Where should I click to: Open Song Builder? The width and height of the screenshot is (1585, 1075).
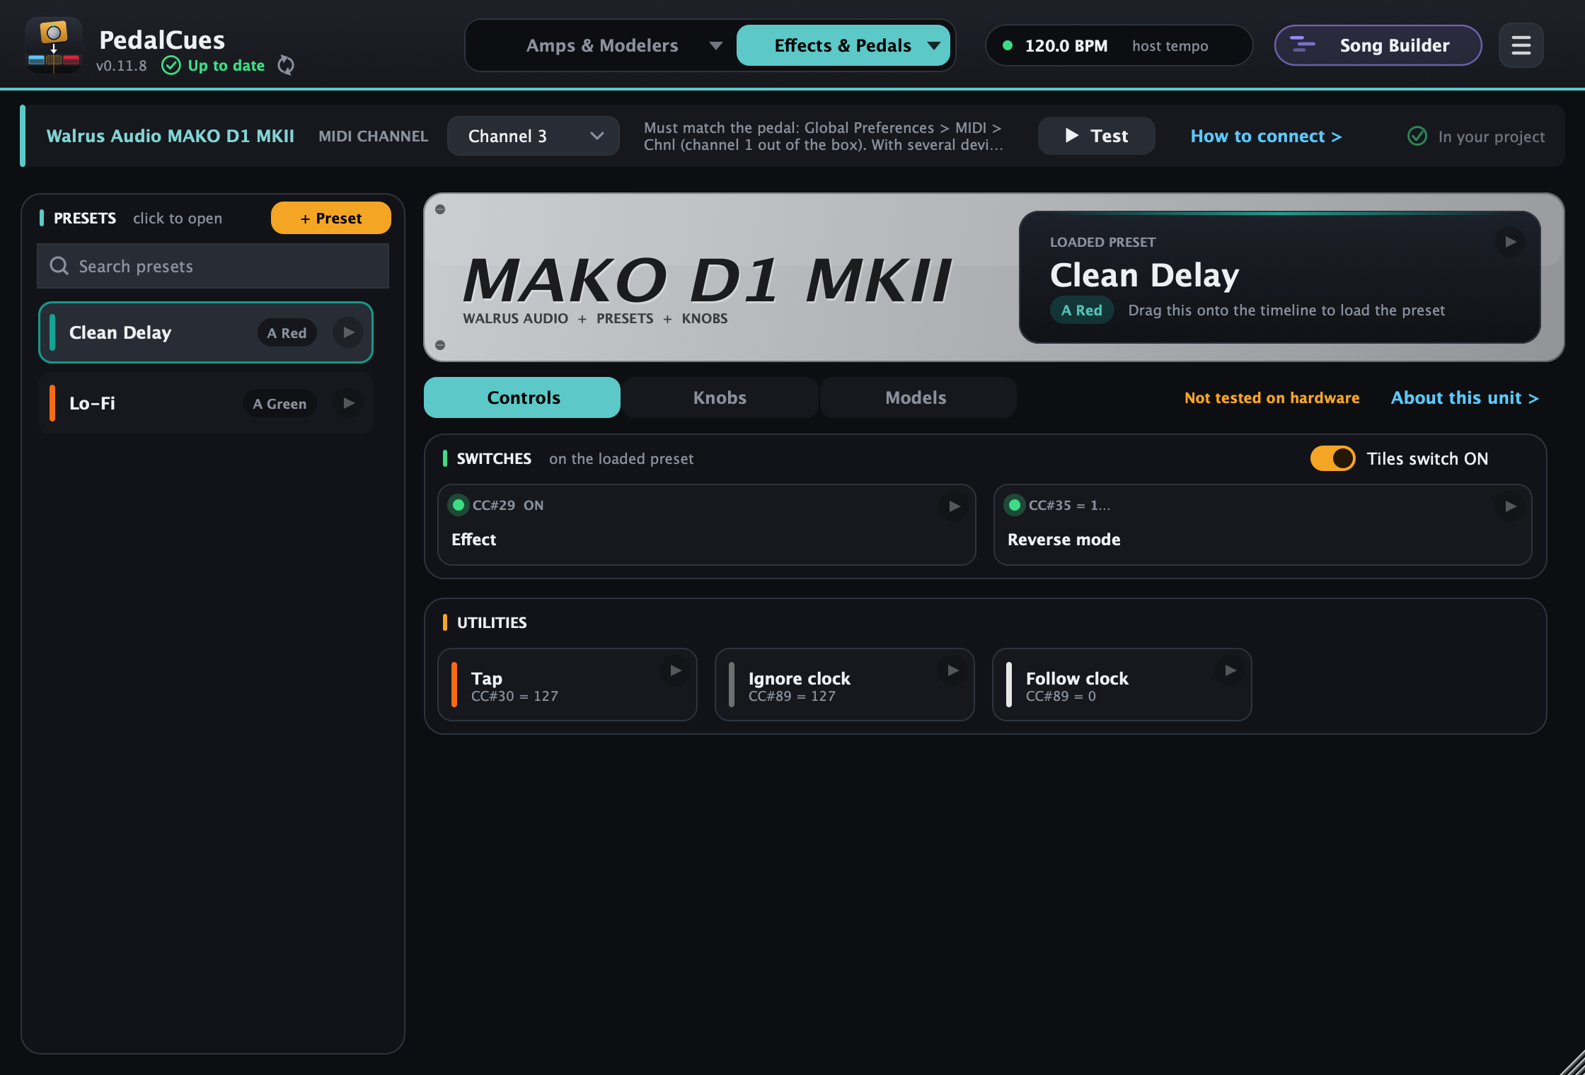[x=1378, y=45]
